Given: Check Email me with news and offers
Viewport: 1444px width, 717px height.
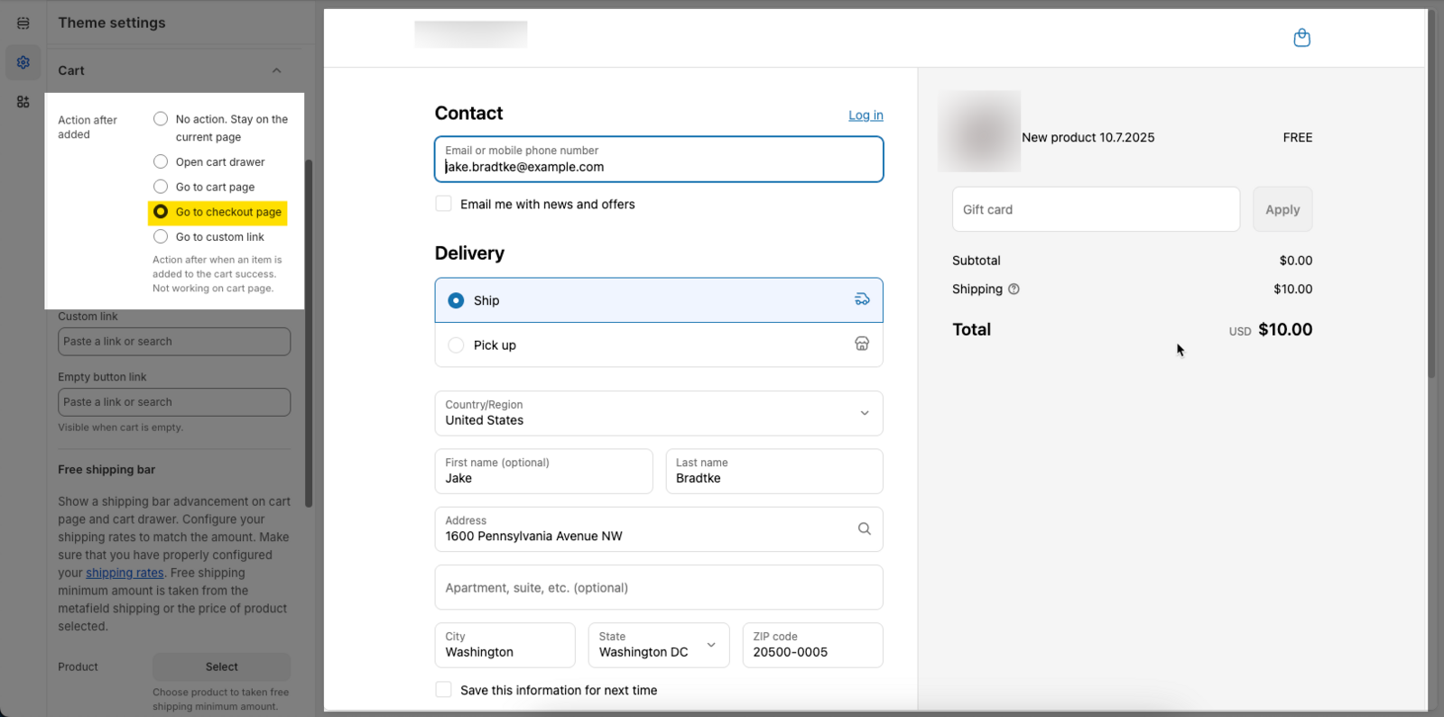Looking at the screenshot, I should pyautogui.click(x=444, y=204).
